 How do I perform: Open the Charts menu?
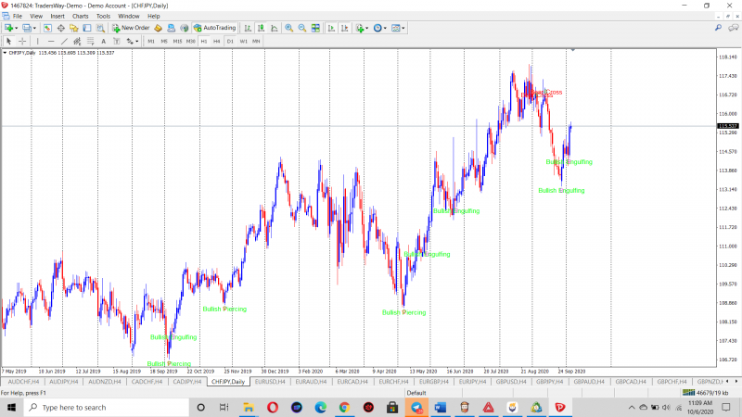(81, 16)
